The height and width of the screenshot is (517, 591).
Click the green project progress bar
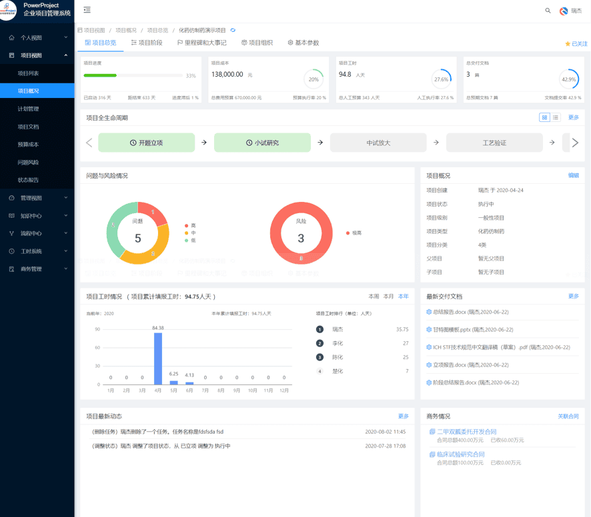pyautogui.click(x=100, y=75)
